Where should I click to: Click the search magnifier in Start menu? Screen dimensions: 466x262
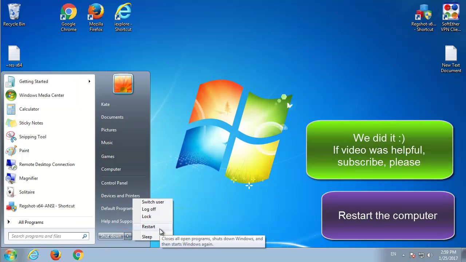(84, 236)
